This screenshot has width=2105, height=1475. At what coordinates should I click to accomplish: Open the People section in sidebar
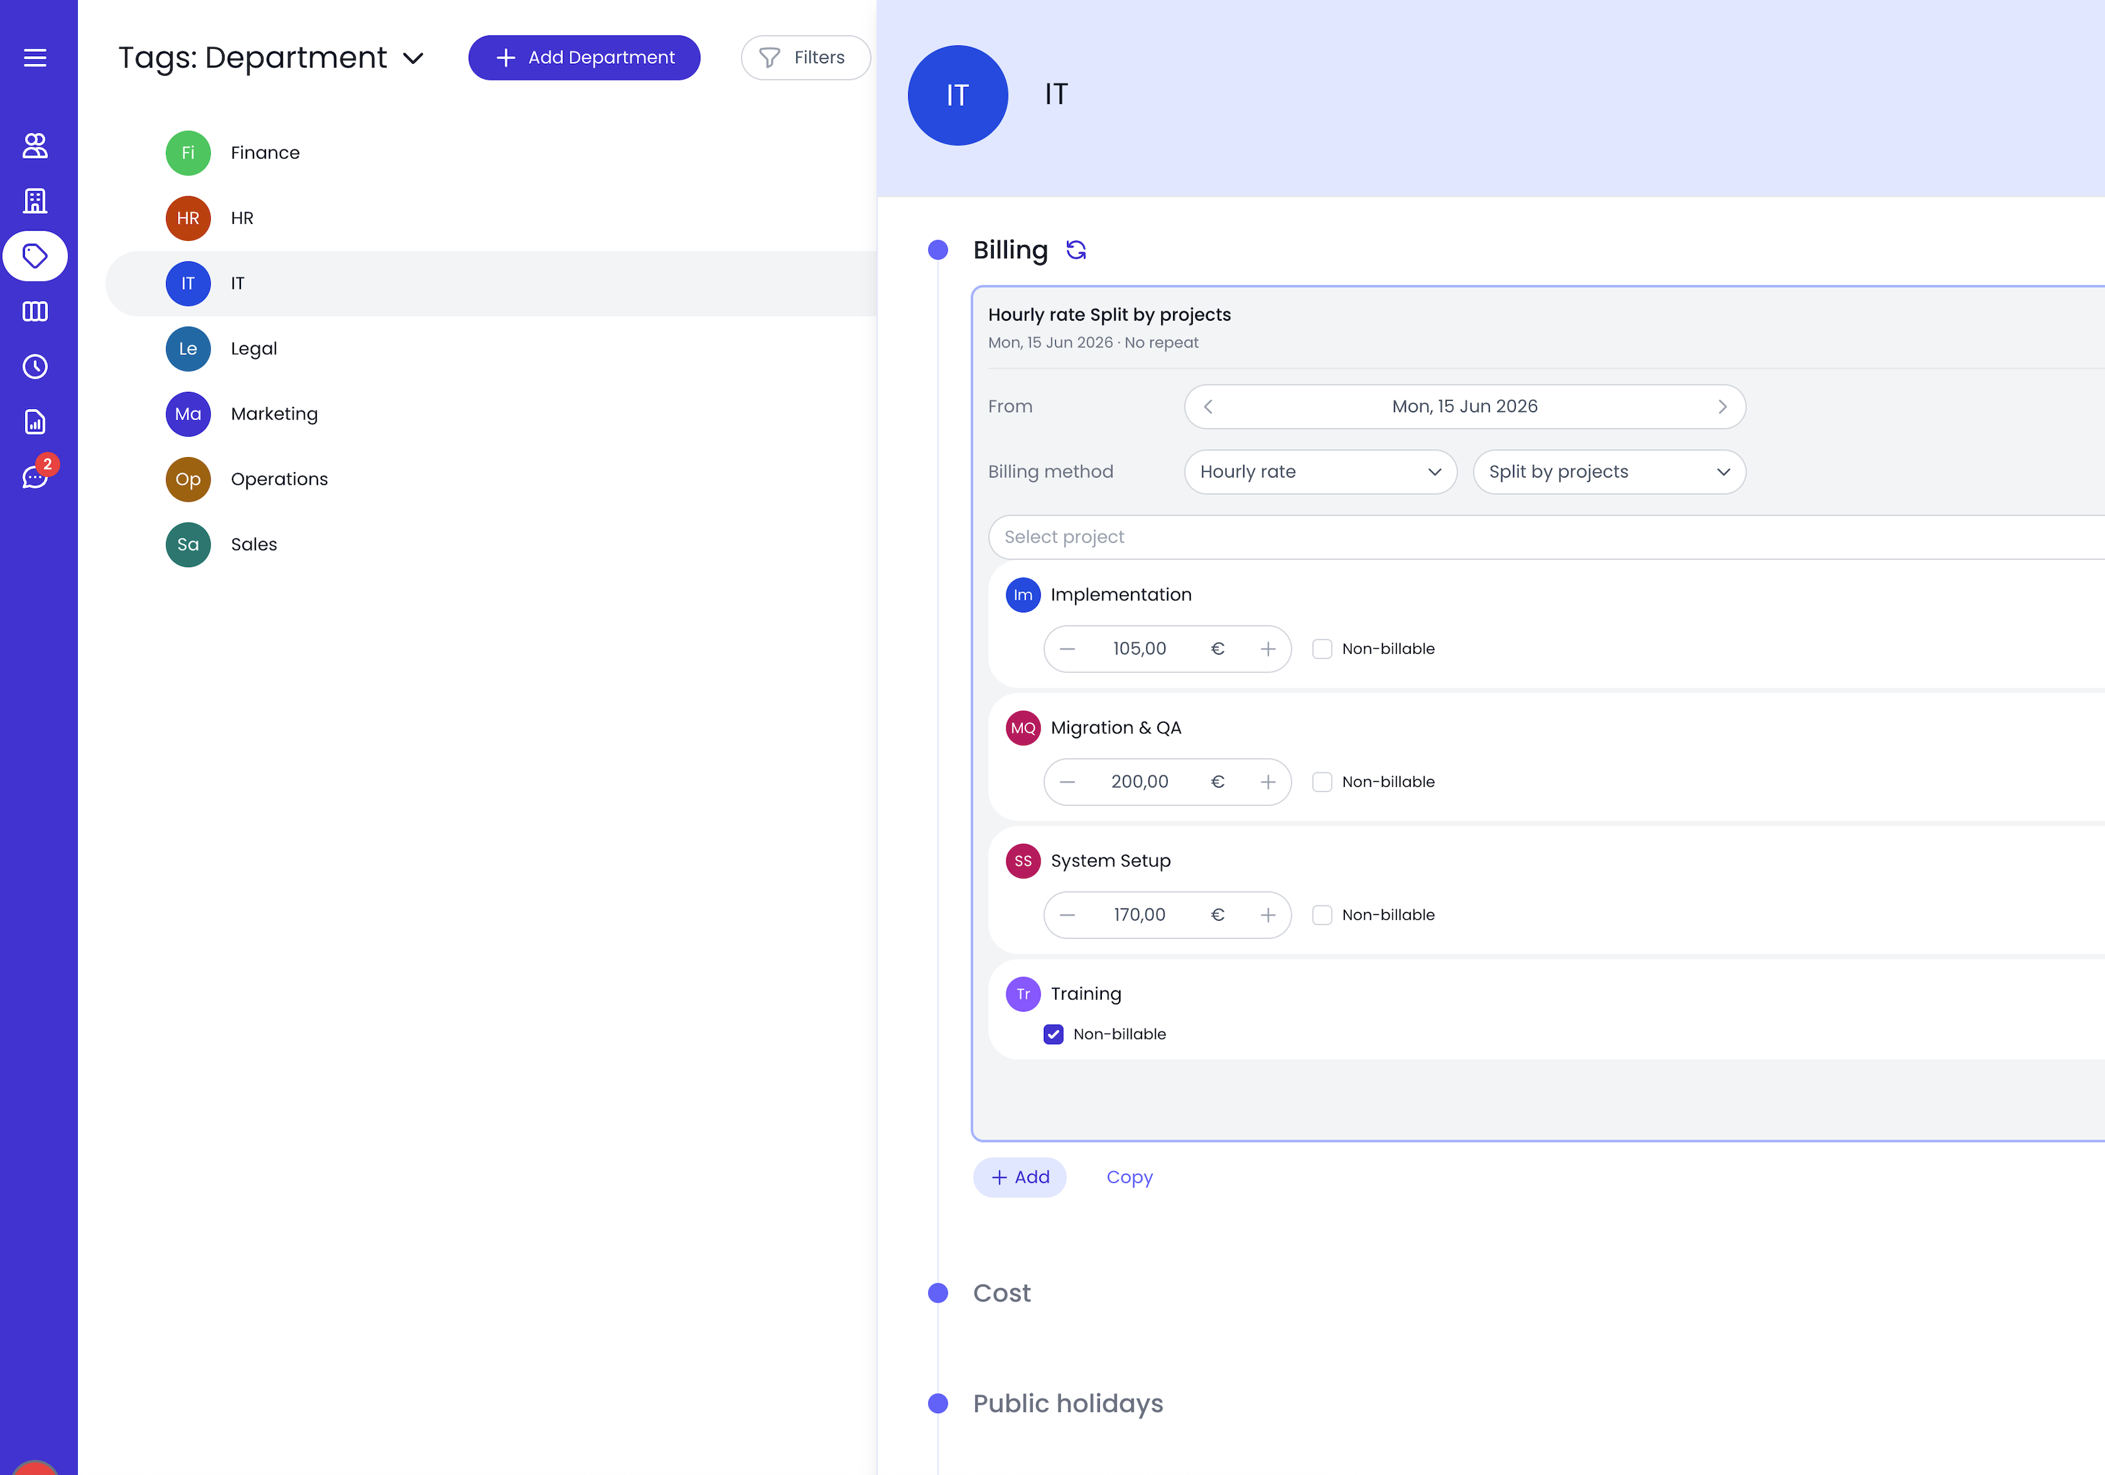[x=35, y=146]
